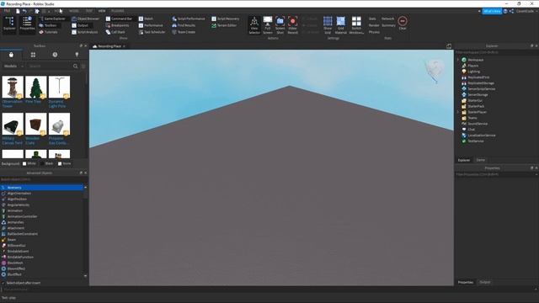Open Script Recovery
Screen dimensions: 539x303
pyautogui.click(x=226, y=19)
